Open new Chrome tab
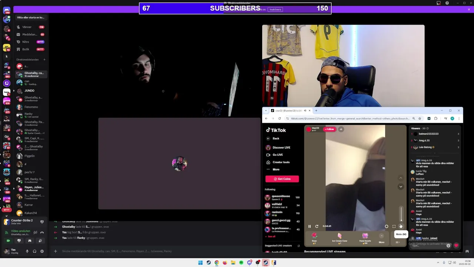The image size is (474, 267). (x=316, y=111)
